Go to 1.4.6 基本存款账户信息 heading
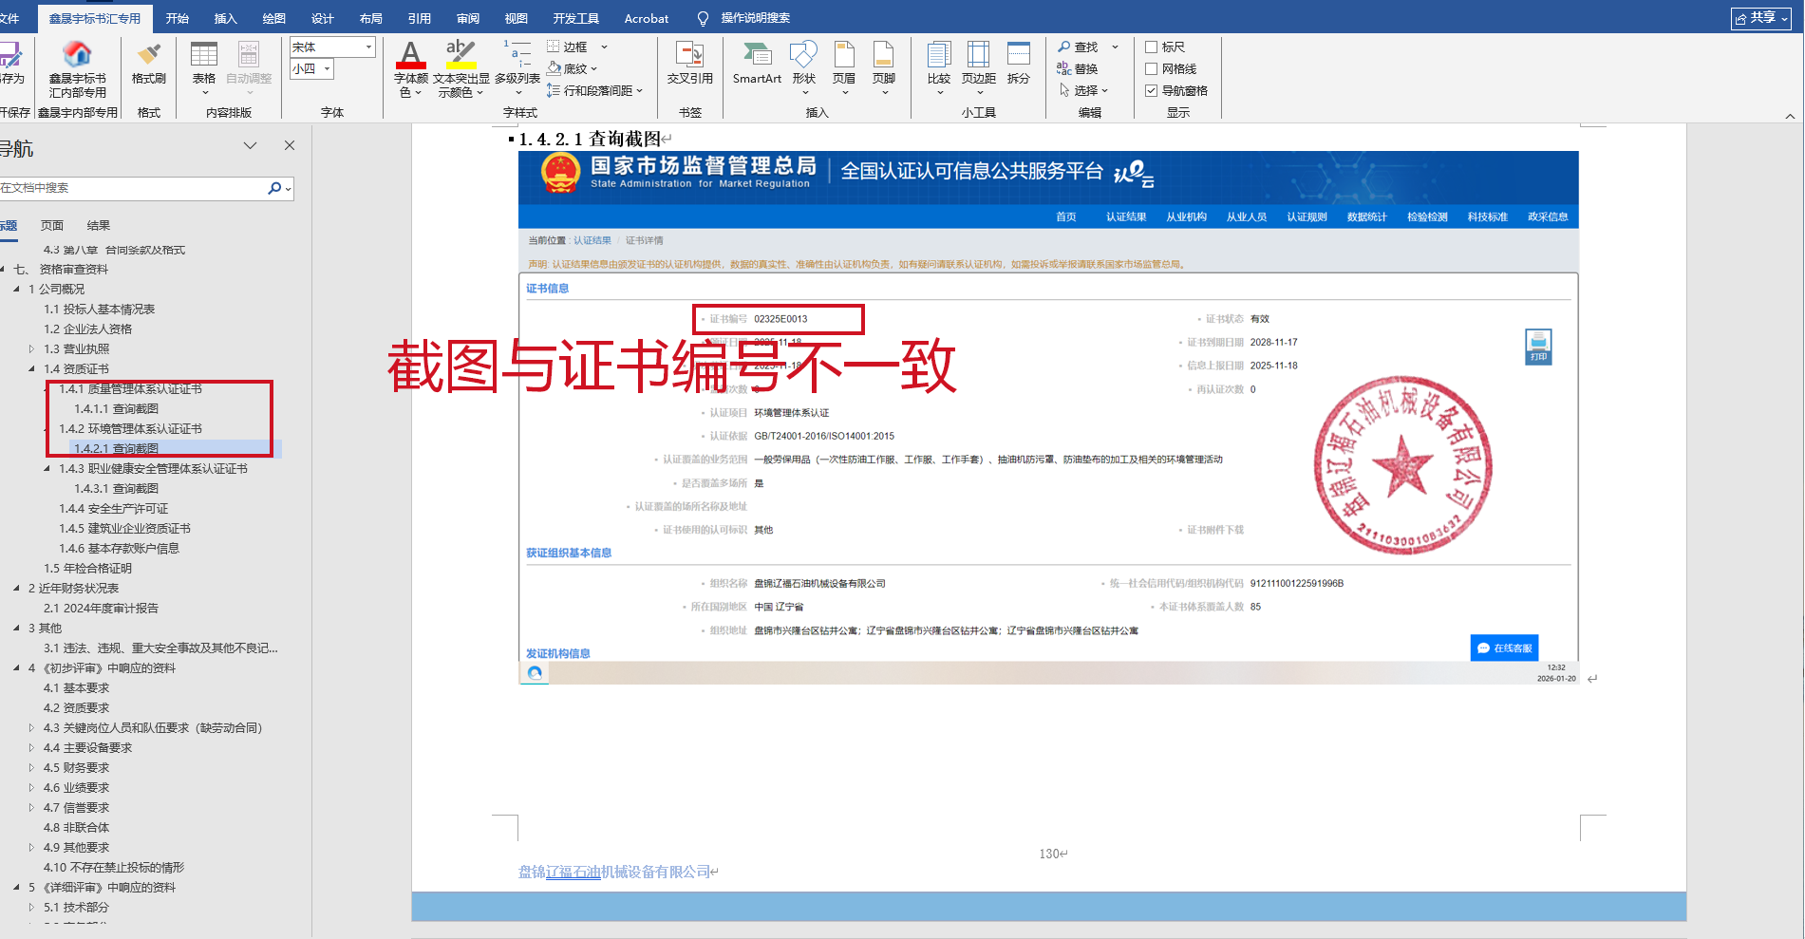This screenshot has width=1805, height=939. point(120,548)
